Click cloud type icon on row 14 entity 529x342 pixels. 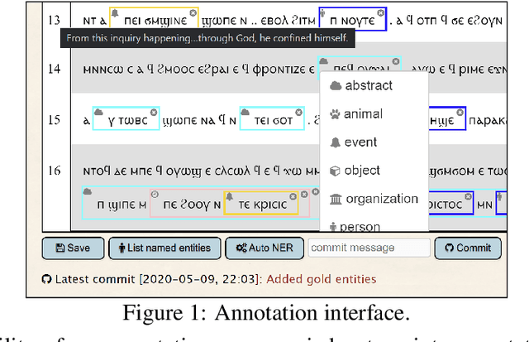(323, 61)
